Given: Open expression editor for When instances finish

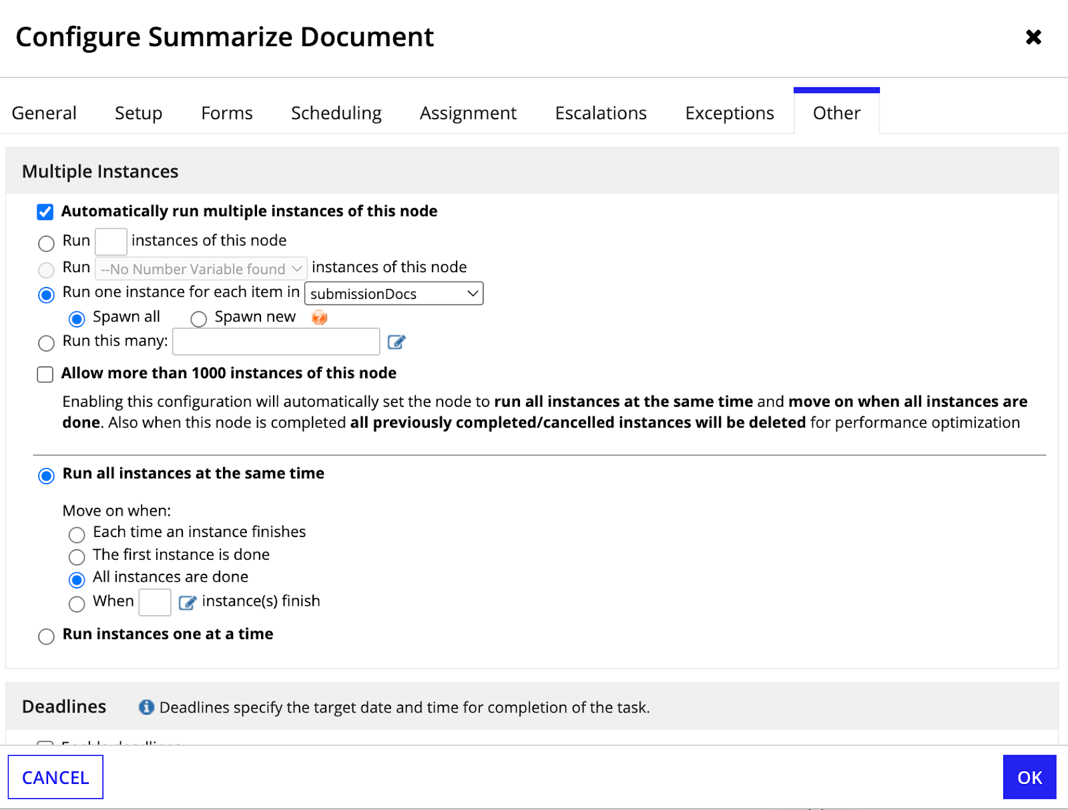Looking at the screenshot, I should pos(188,602).
